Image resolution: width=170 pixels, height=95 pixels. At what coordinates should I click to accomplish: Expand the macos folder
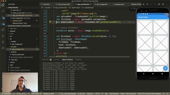tap(12, 62)
